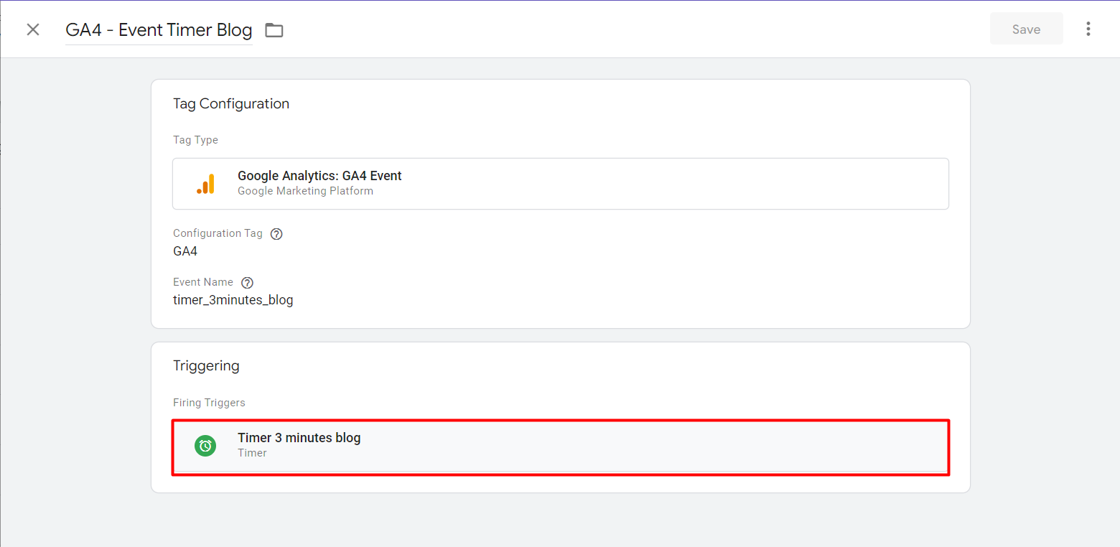Click the Save button
Viewport: 1120px width, 547px height.
click(1026, 29)
